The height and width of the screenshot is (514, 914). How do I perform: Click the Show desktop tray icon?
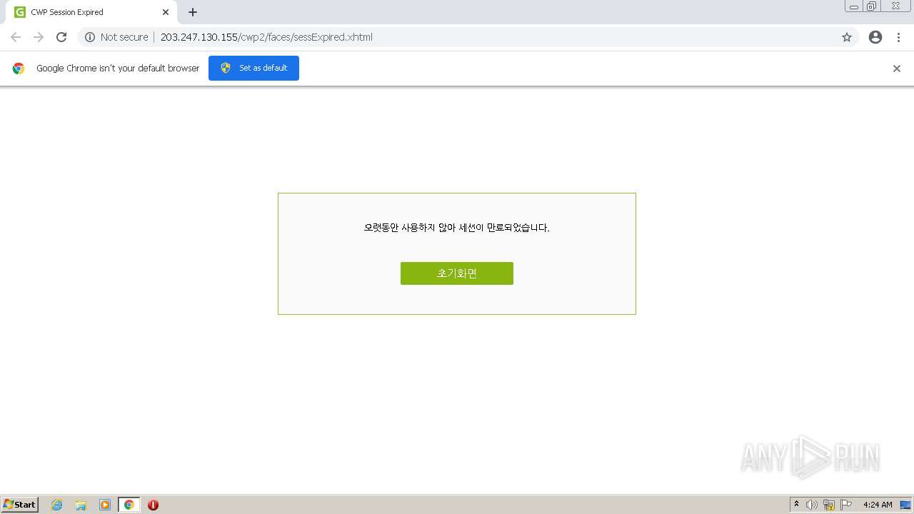coord(905,505)
